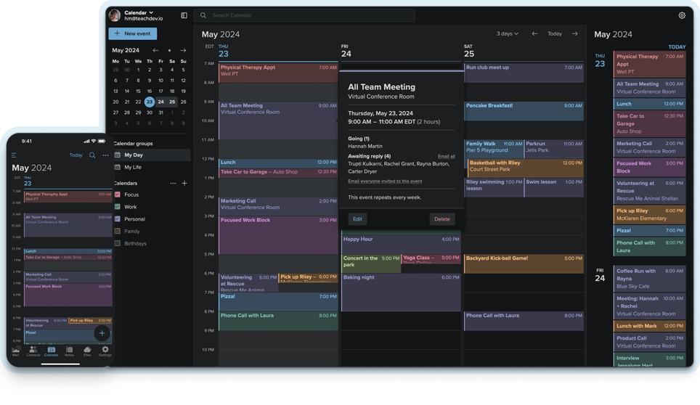Screen dimensions: 700x405
Task: Open Basketball with Riley on Saturday
Action: pos(526,168)
